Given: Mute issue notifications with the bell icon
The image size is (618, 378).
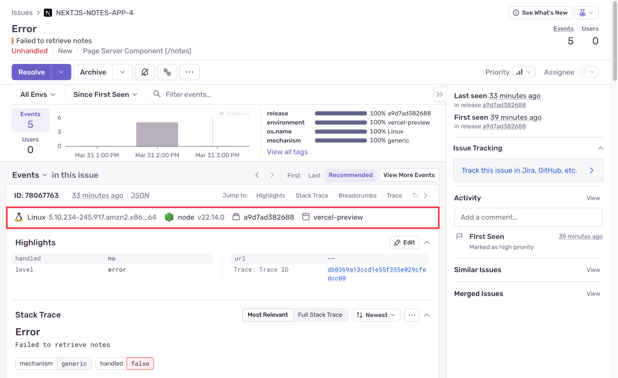Looking at the screenshot, I should pos(145,72).
